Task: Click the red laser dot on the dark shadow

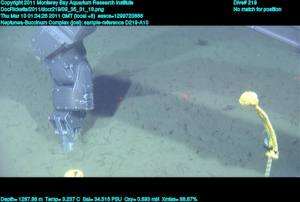Action: [x=121, y=99]
